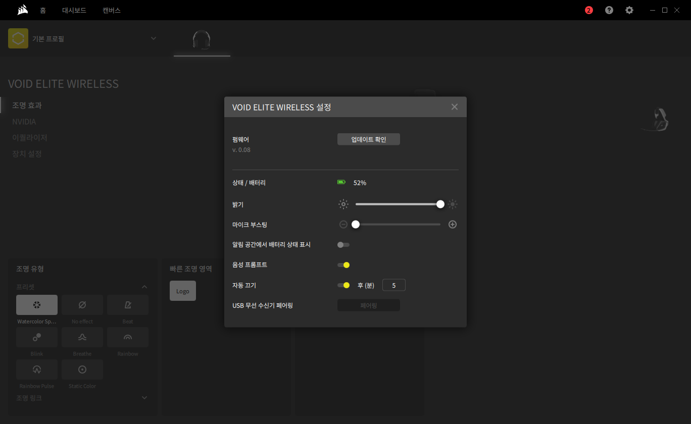The width and height of the screenshot is (691, 424).
Task: Select the Beat lighting preset
Action: click(128, 305)
